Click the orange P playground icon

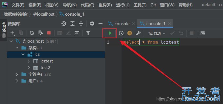[x=130, y=33]
